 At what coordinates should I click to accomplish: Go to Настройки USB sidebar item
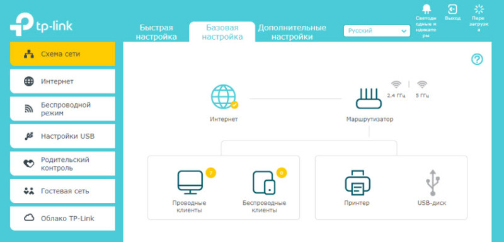62,136
